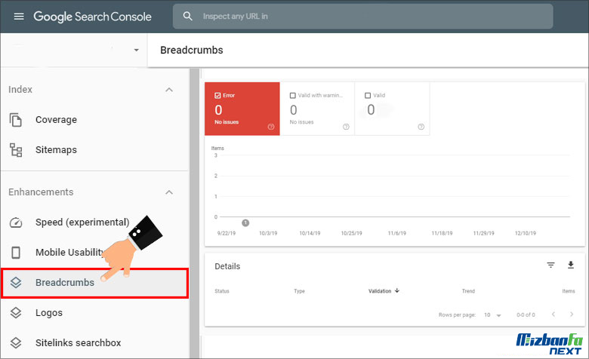Image resolution: width=589 pixels, height=359 pixels.
Task: Enable the Valid checkbox
Action: (x=368, y=96)
